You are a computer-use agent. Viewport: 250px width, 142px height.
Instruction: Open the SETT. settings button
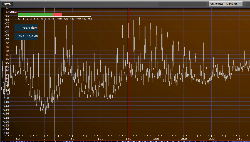[x=8, y=4]
